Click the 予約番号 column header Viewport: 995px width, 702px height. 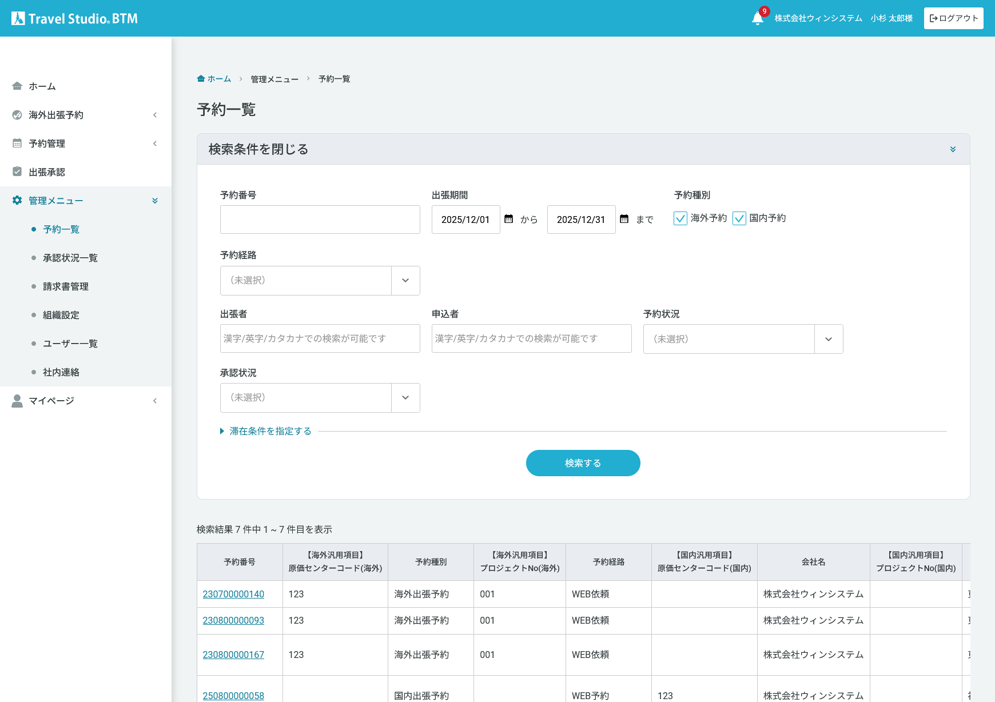coord(240,562)
